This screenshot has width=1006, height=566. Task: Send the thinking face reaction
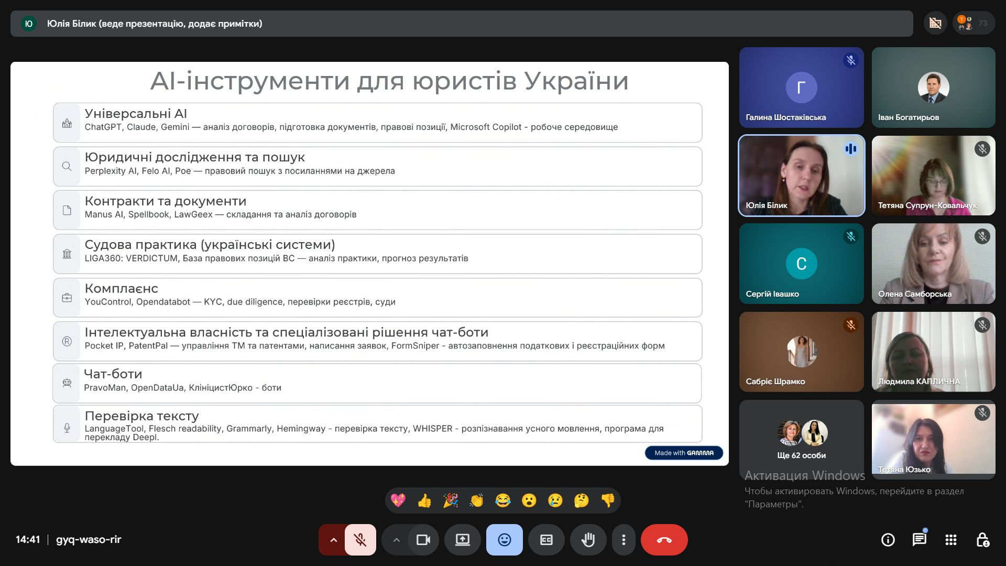582,500
